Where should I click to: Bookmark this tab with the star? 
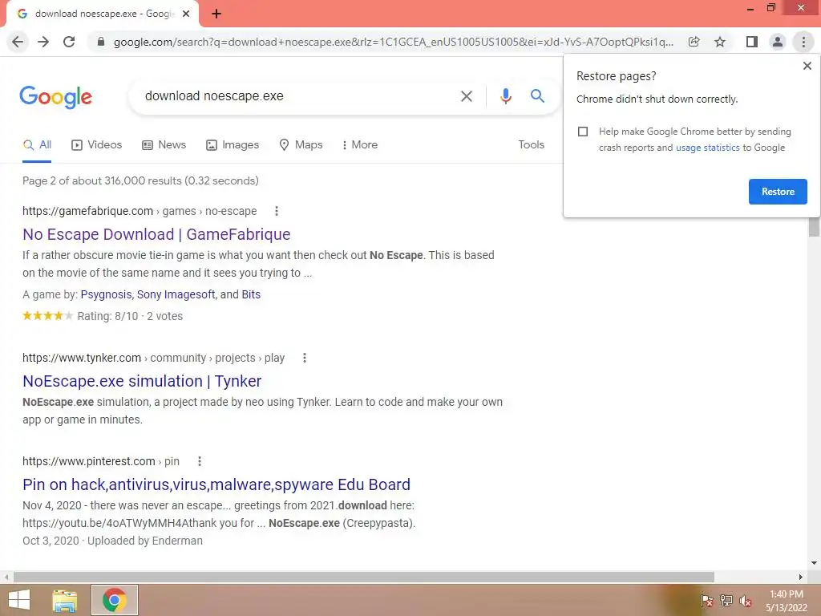tap(720, 42)
